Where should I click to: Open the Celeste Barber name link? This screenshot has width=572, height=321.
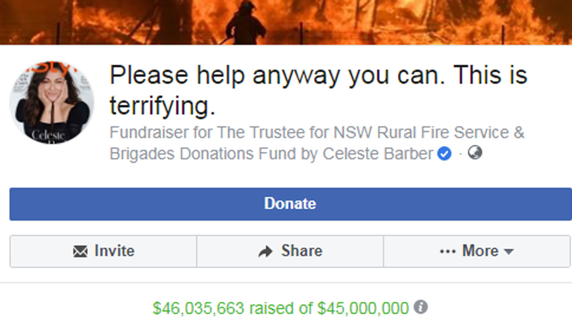click(377, 154)
